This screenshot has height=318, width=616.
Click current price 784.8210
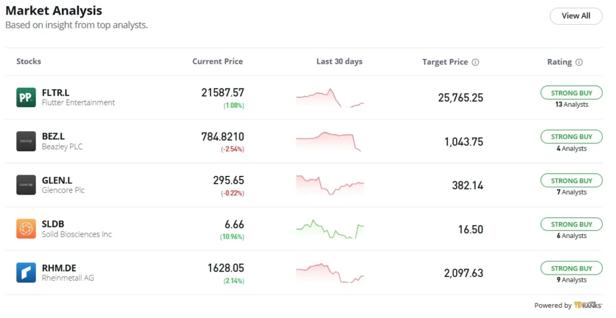223,137
